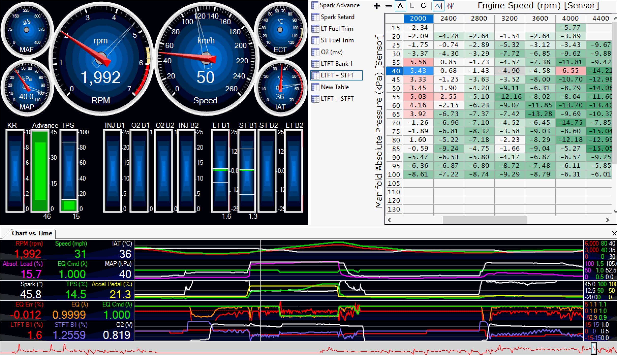Click the right arrow of table scrollbar
The image size is (617, 355).
pos(607,220)
